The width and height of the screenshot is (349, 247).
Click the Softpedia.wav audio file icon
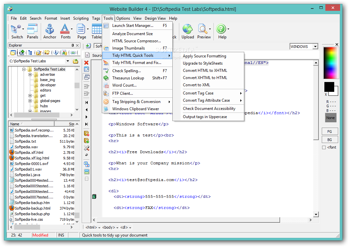pos(12,147)
